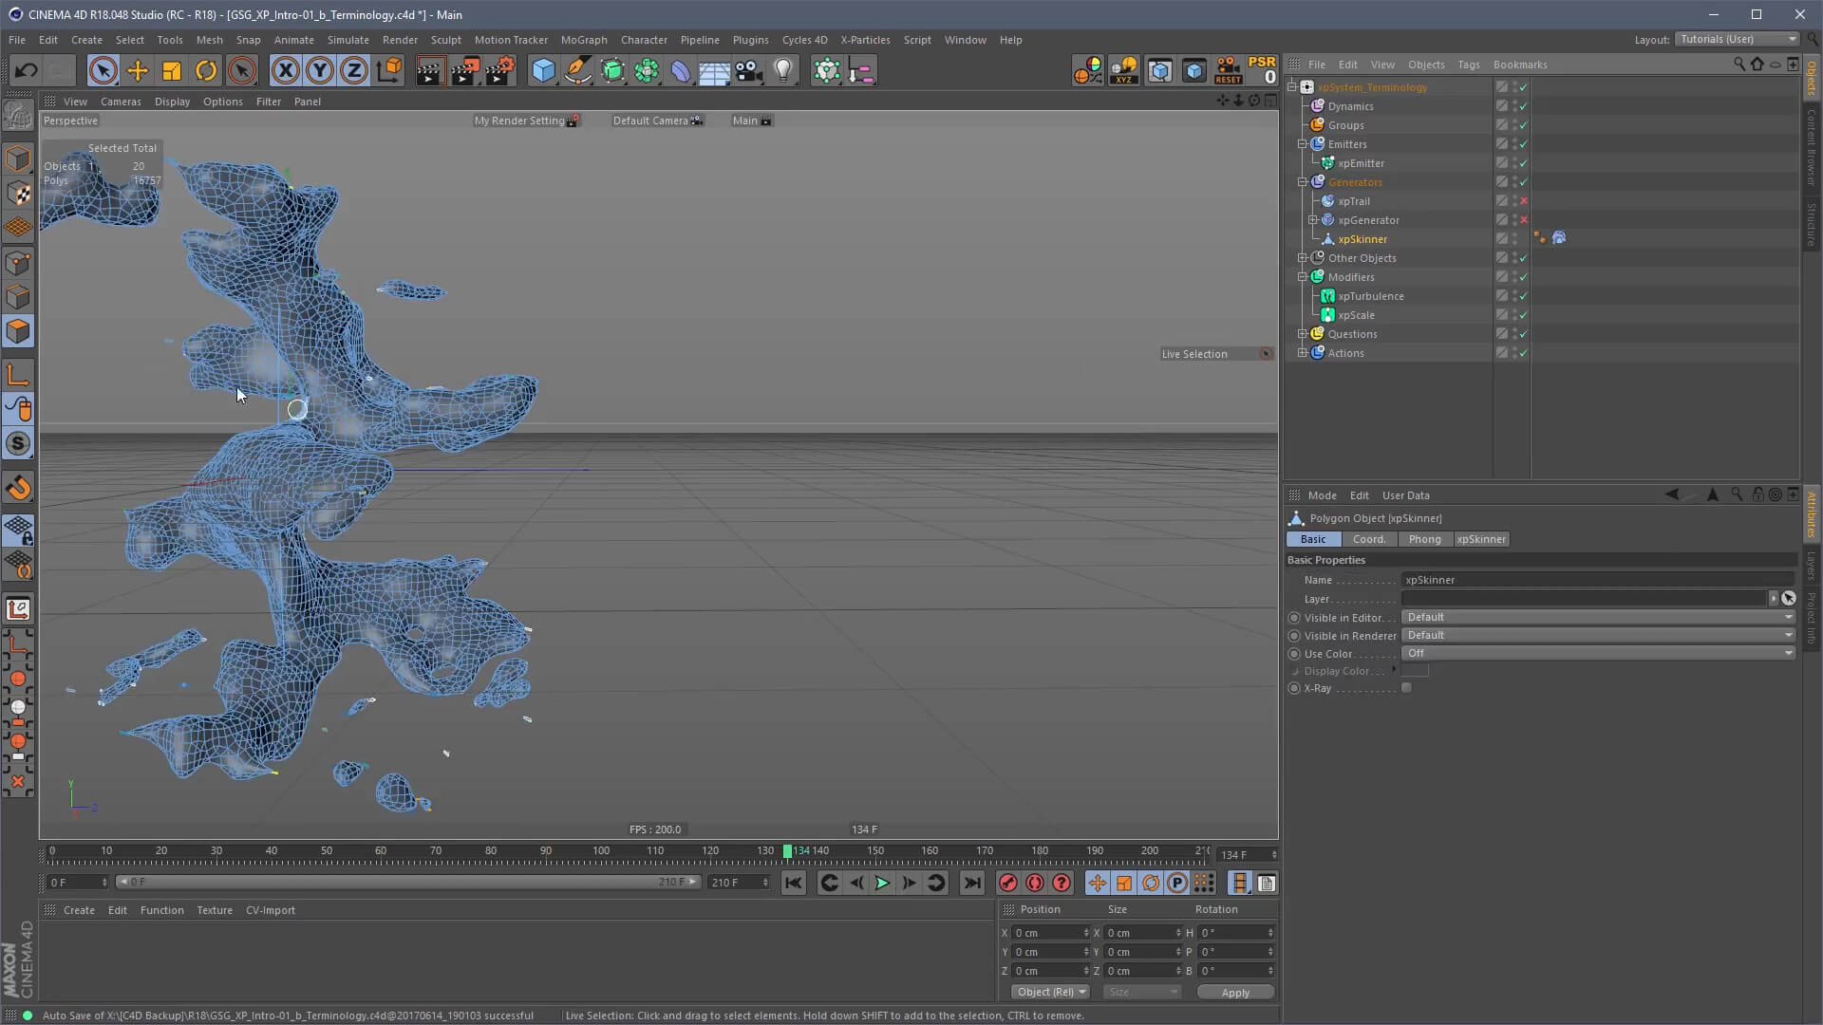This screenshot has width=1823, height=1025.
Task: Enable the xpTrail red cross toggle
Action: pos(1524,201)
